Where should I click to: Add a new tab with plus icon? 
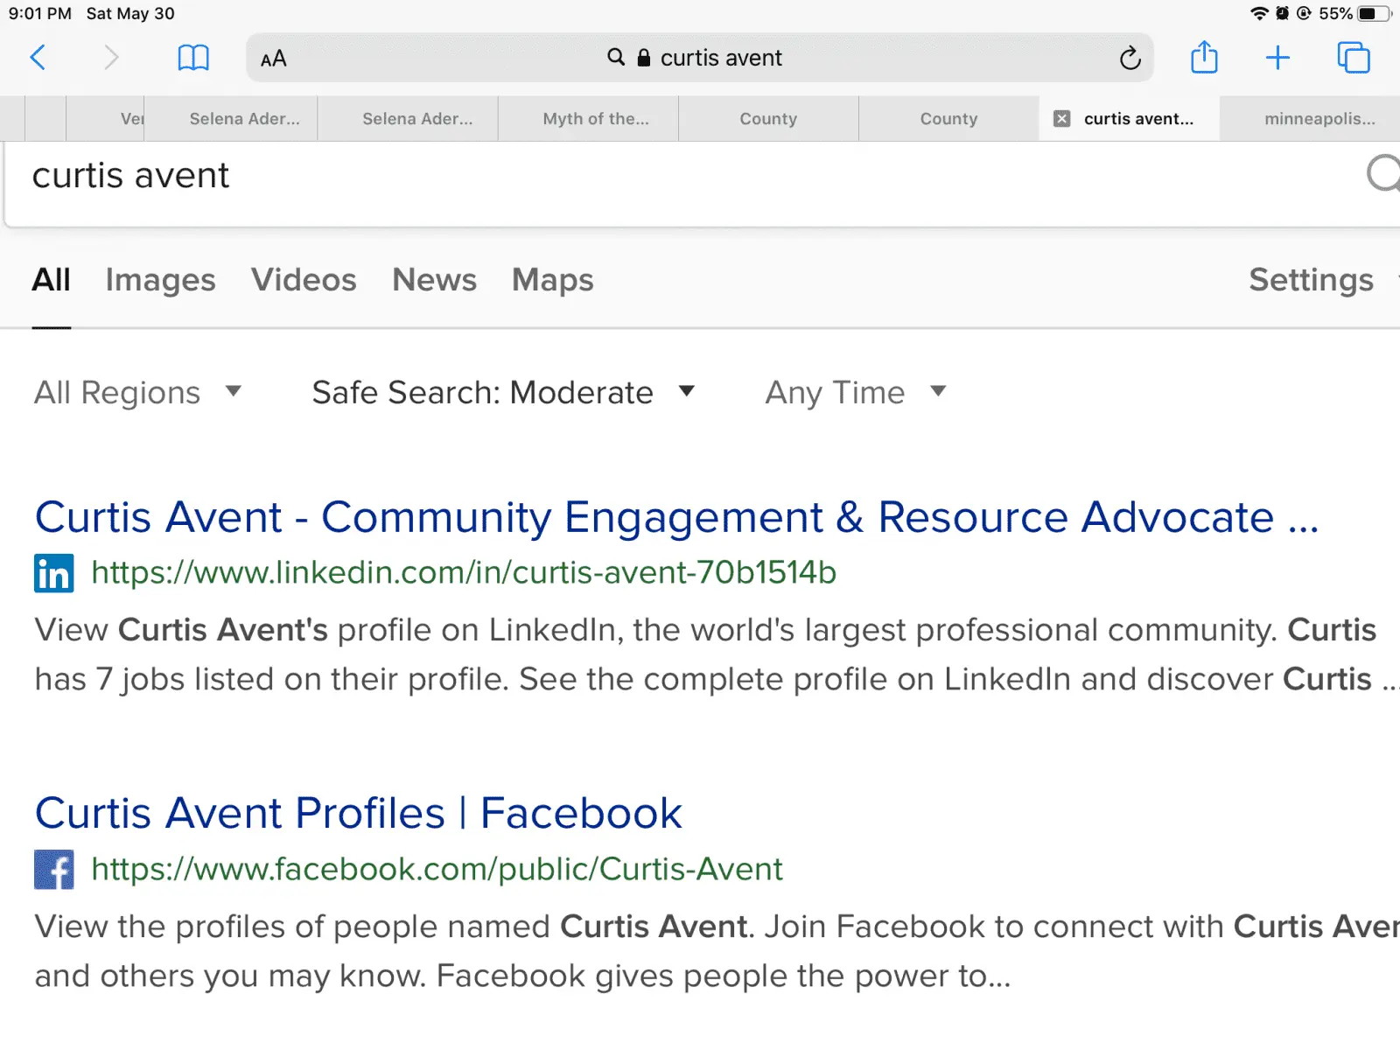pyautogui.click(x=1277, y=58)
